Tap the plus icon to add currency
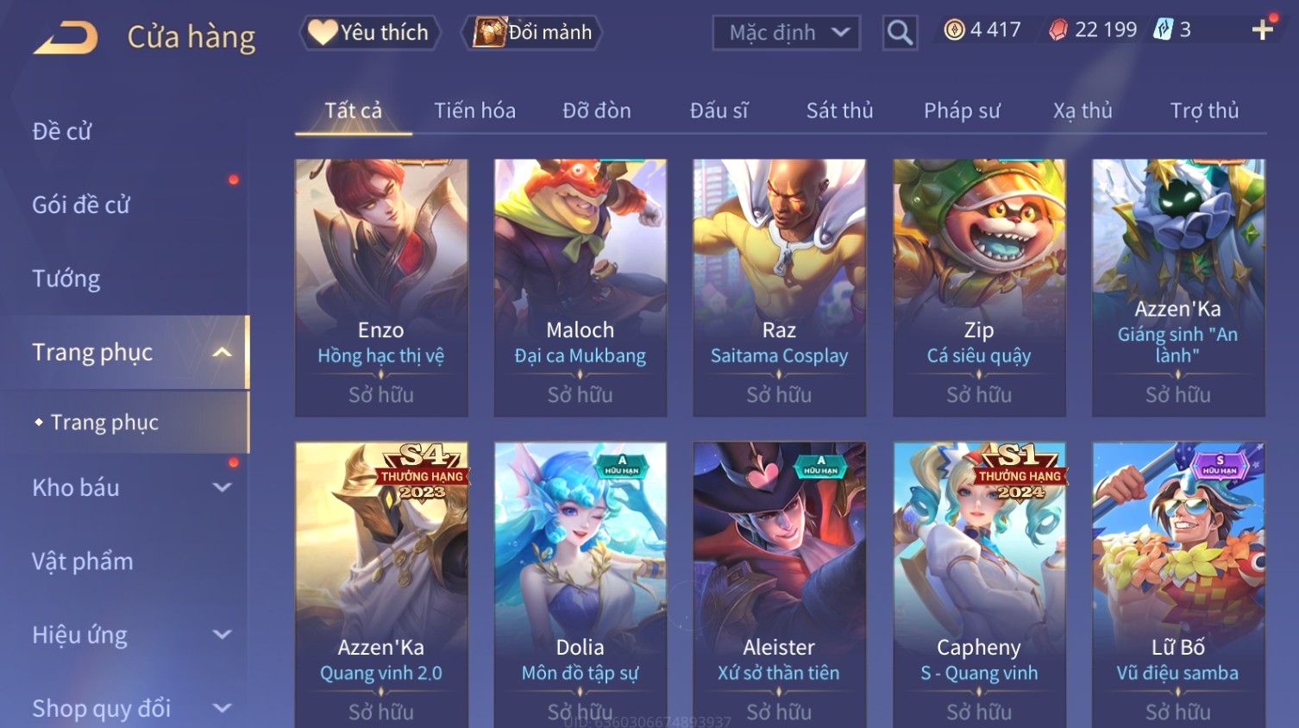 point(1263,30)
